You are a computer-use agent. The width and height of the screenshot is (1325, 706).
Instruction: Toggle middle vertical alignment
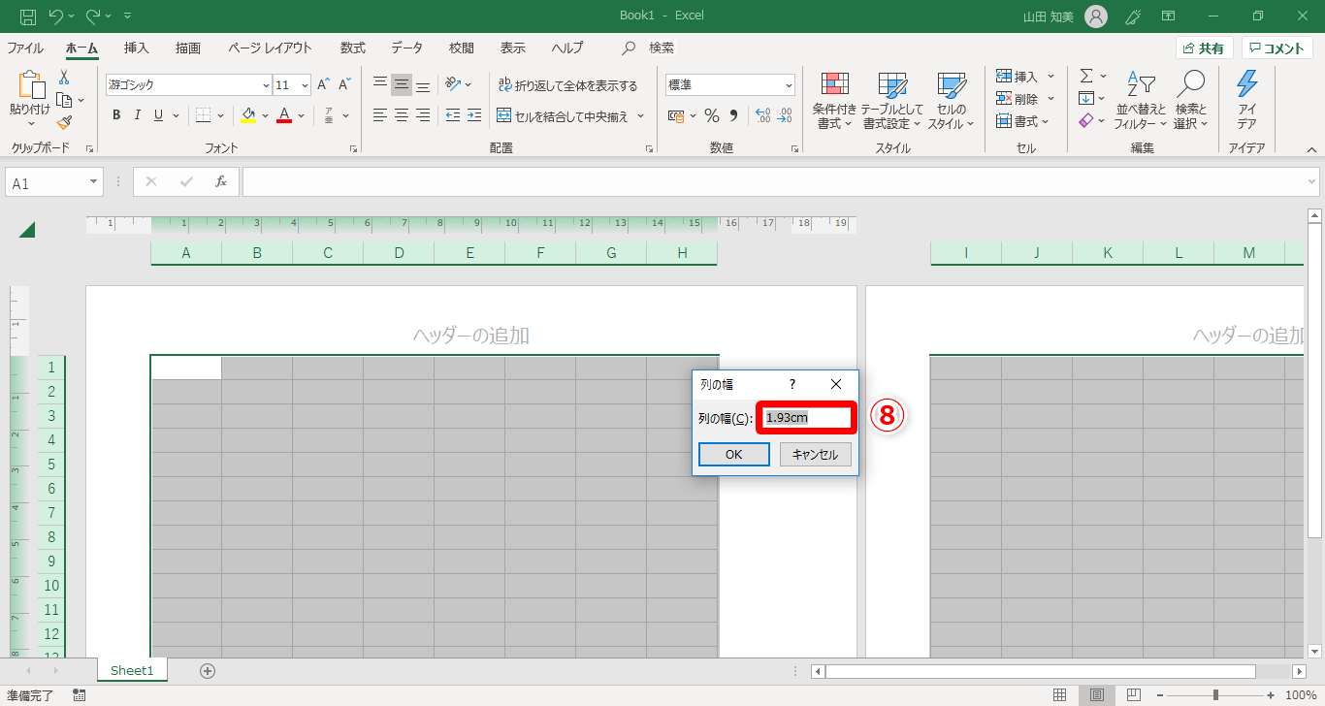tap(402, 85)
